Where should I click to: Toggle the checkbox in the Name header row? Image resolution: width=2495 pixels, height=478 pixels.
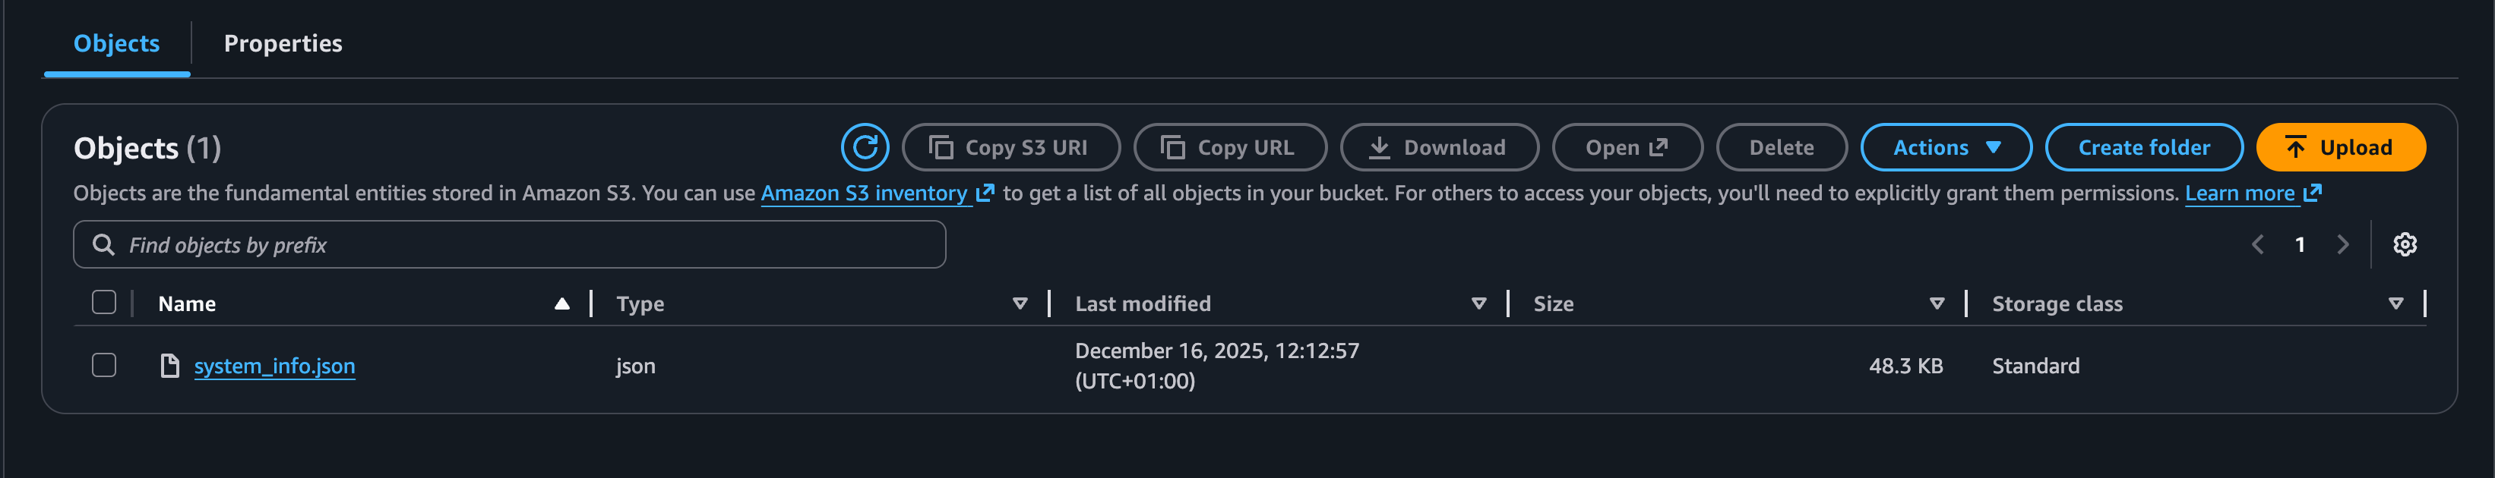105,303
